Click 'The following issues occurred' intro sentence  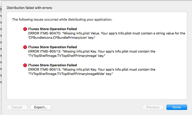[62, 20]
